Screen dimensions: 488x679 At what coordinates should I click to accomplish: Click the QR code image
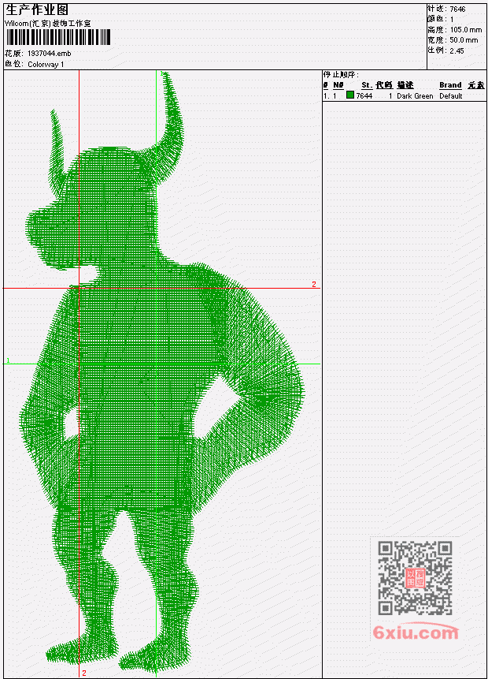[415, 578]
